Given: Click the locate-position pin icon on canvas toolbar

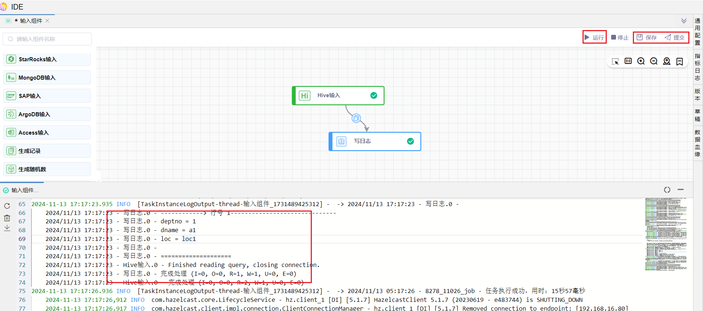Looking at the screenshot, I should point(667,61).
